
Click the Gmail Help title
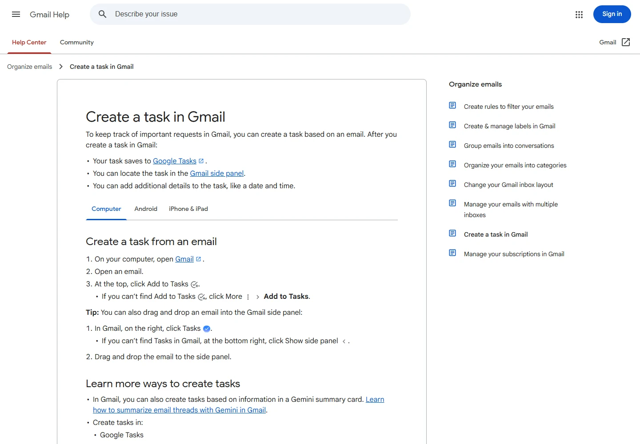pos(49,14)
